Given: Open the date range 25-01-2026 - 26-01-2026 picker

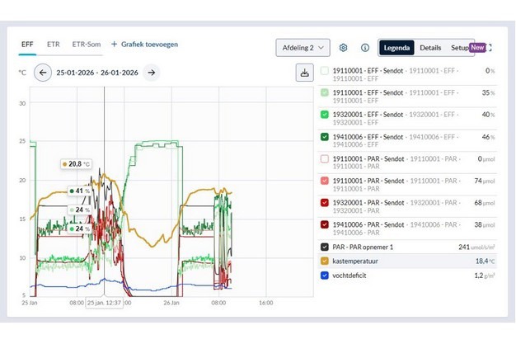Looking at the screenshot, I should (x=96, y=73).
